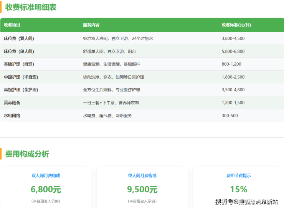Click the 收费标准明细表 section heading
284x208 pixels.
tap(30, 7)
